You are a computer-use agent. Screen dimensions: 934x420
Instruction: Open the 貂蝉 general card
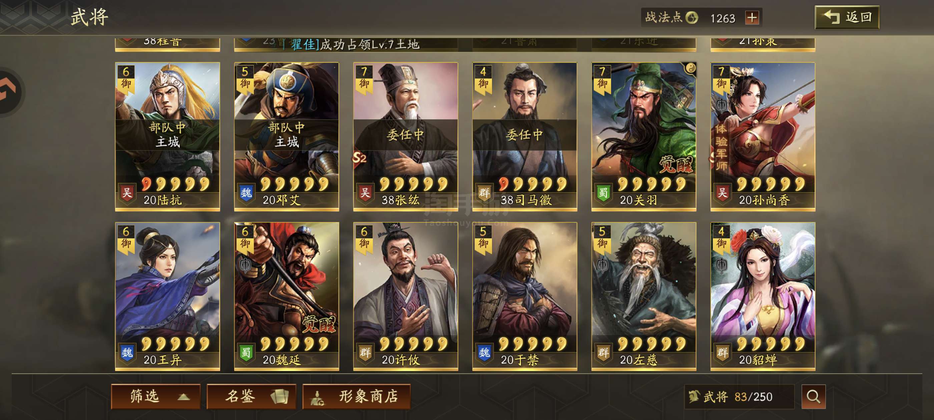pos(763,296)
